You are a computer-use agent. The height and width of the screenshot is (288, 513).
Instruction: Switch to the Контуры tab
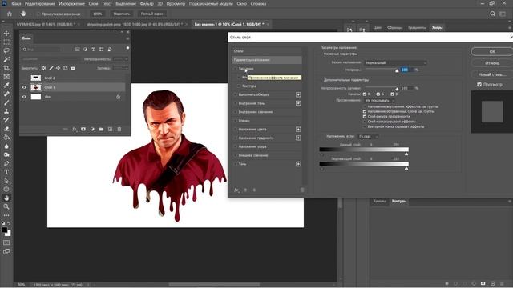click(x=399, y=201)
